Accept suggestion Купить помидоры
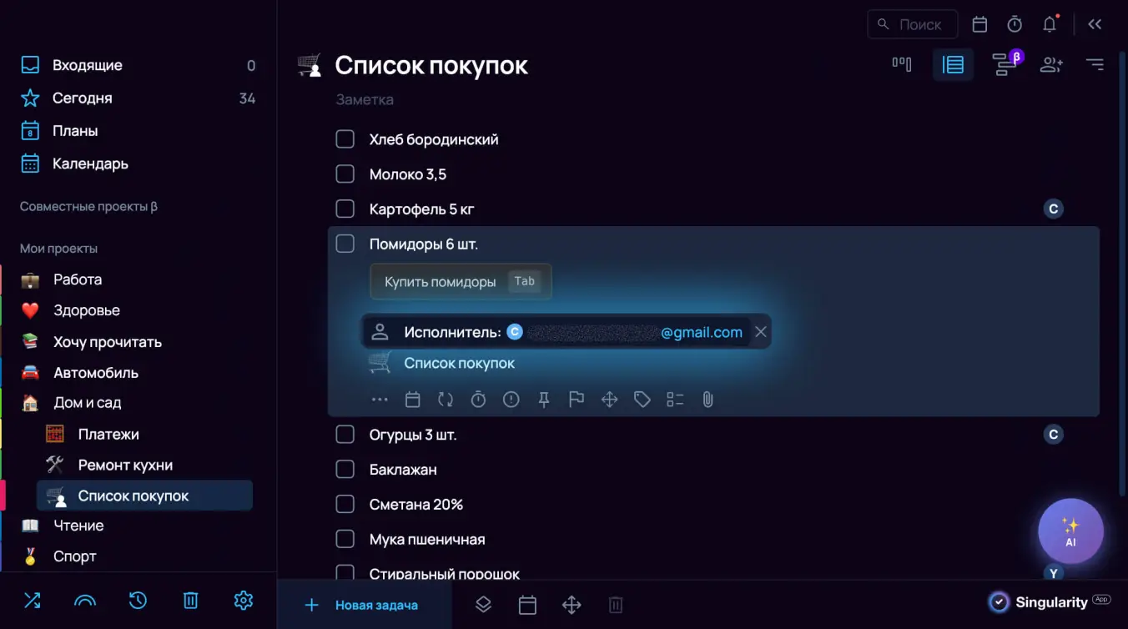The height and width of the screenshot is (629, 1128). click(461, 282)
